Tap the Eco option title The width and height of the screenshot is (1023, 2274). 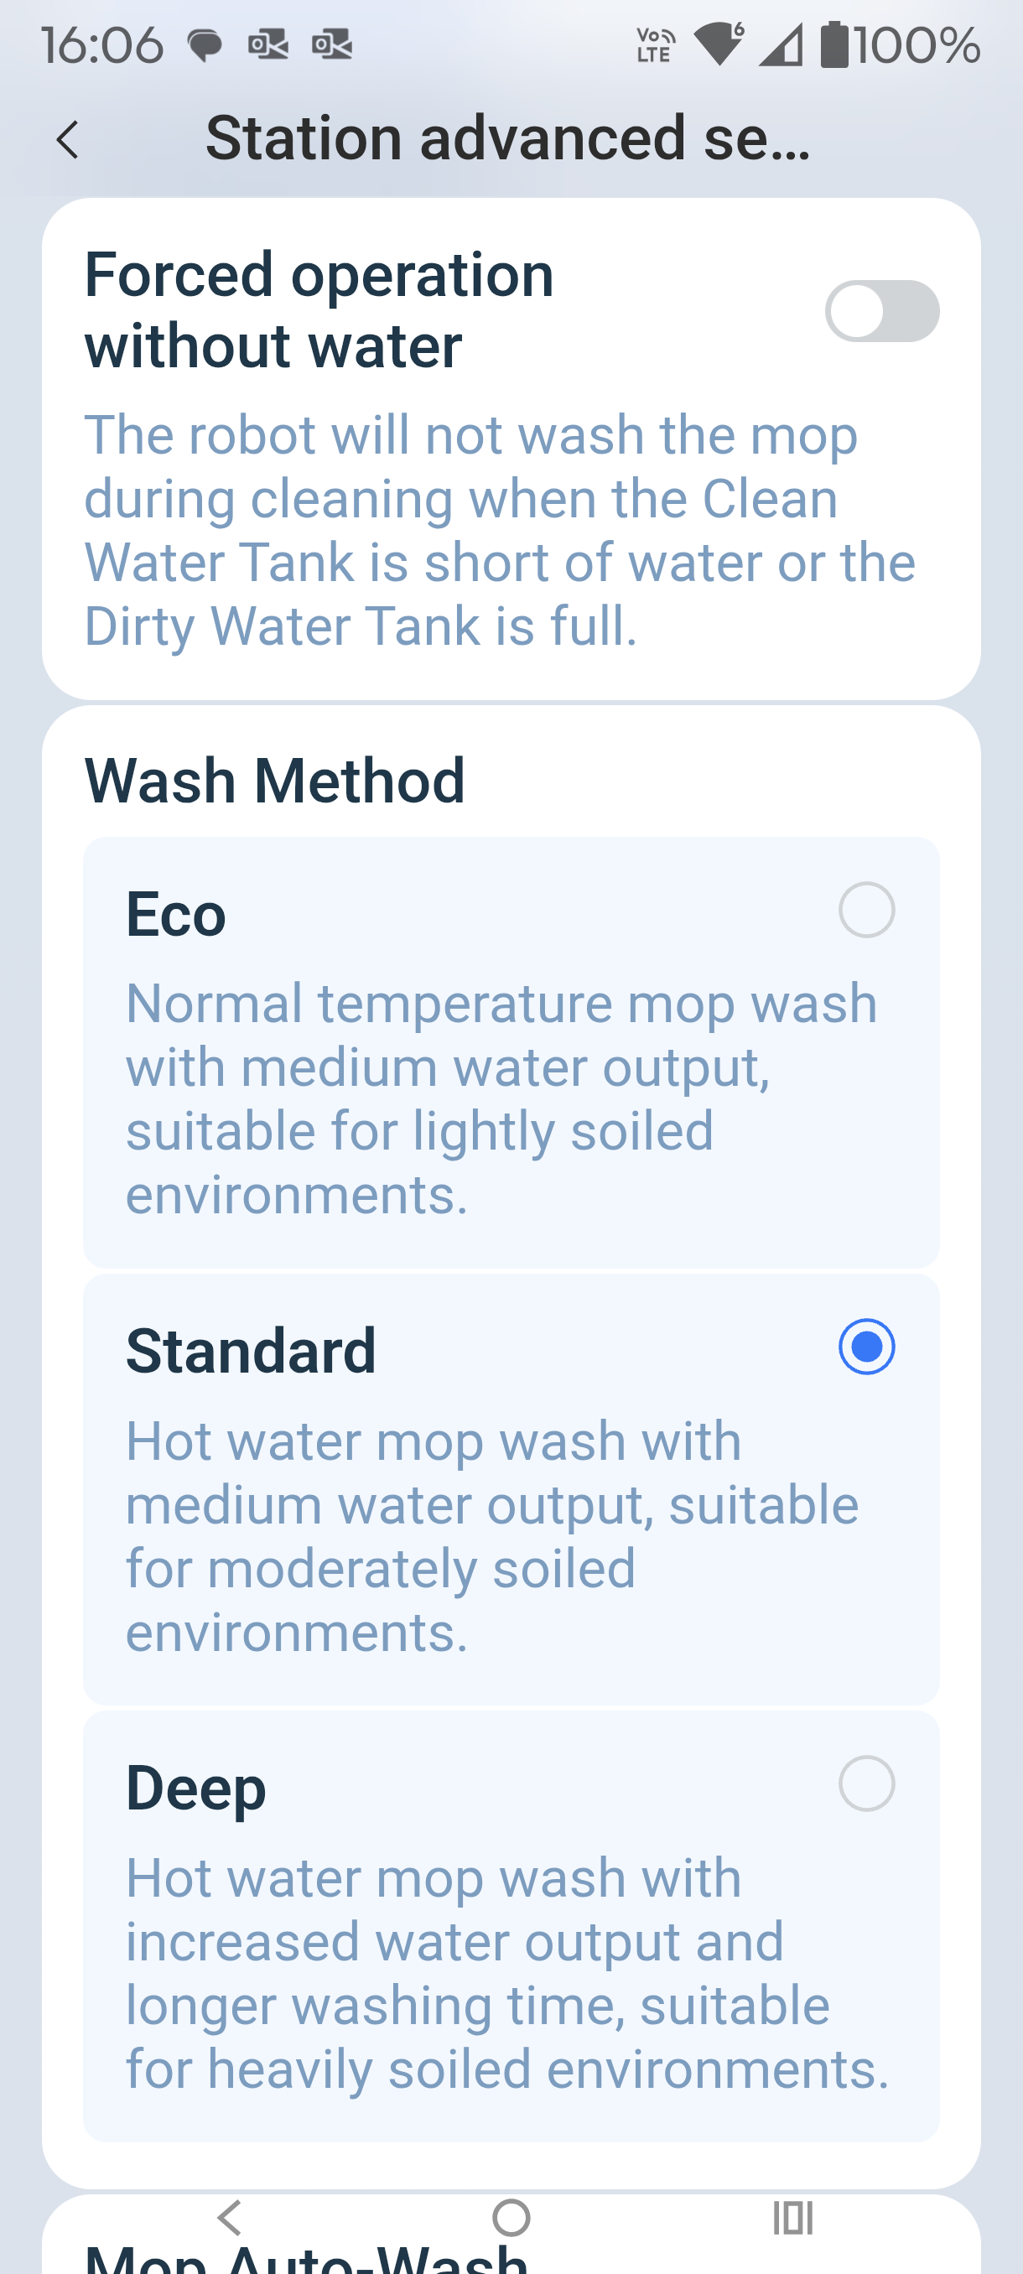point(177,914)
